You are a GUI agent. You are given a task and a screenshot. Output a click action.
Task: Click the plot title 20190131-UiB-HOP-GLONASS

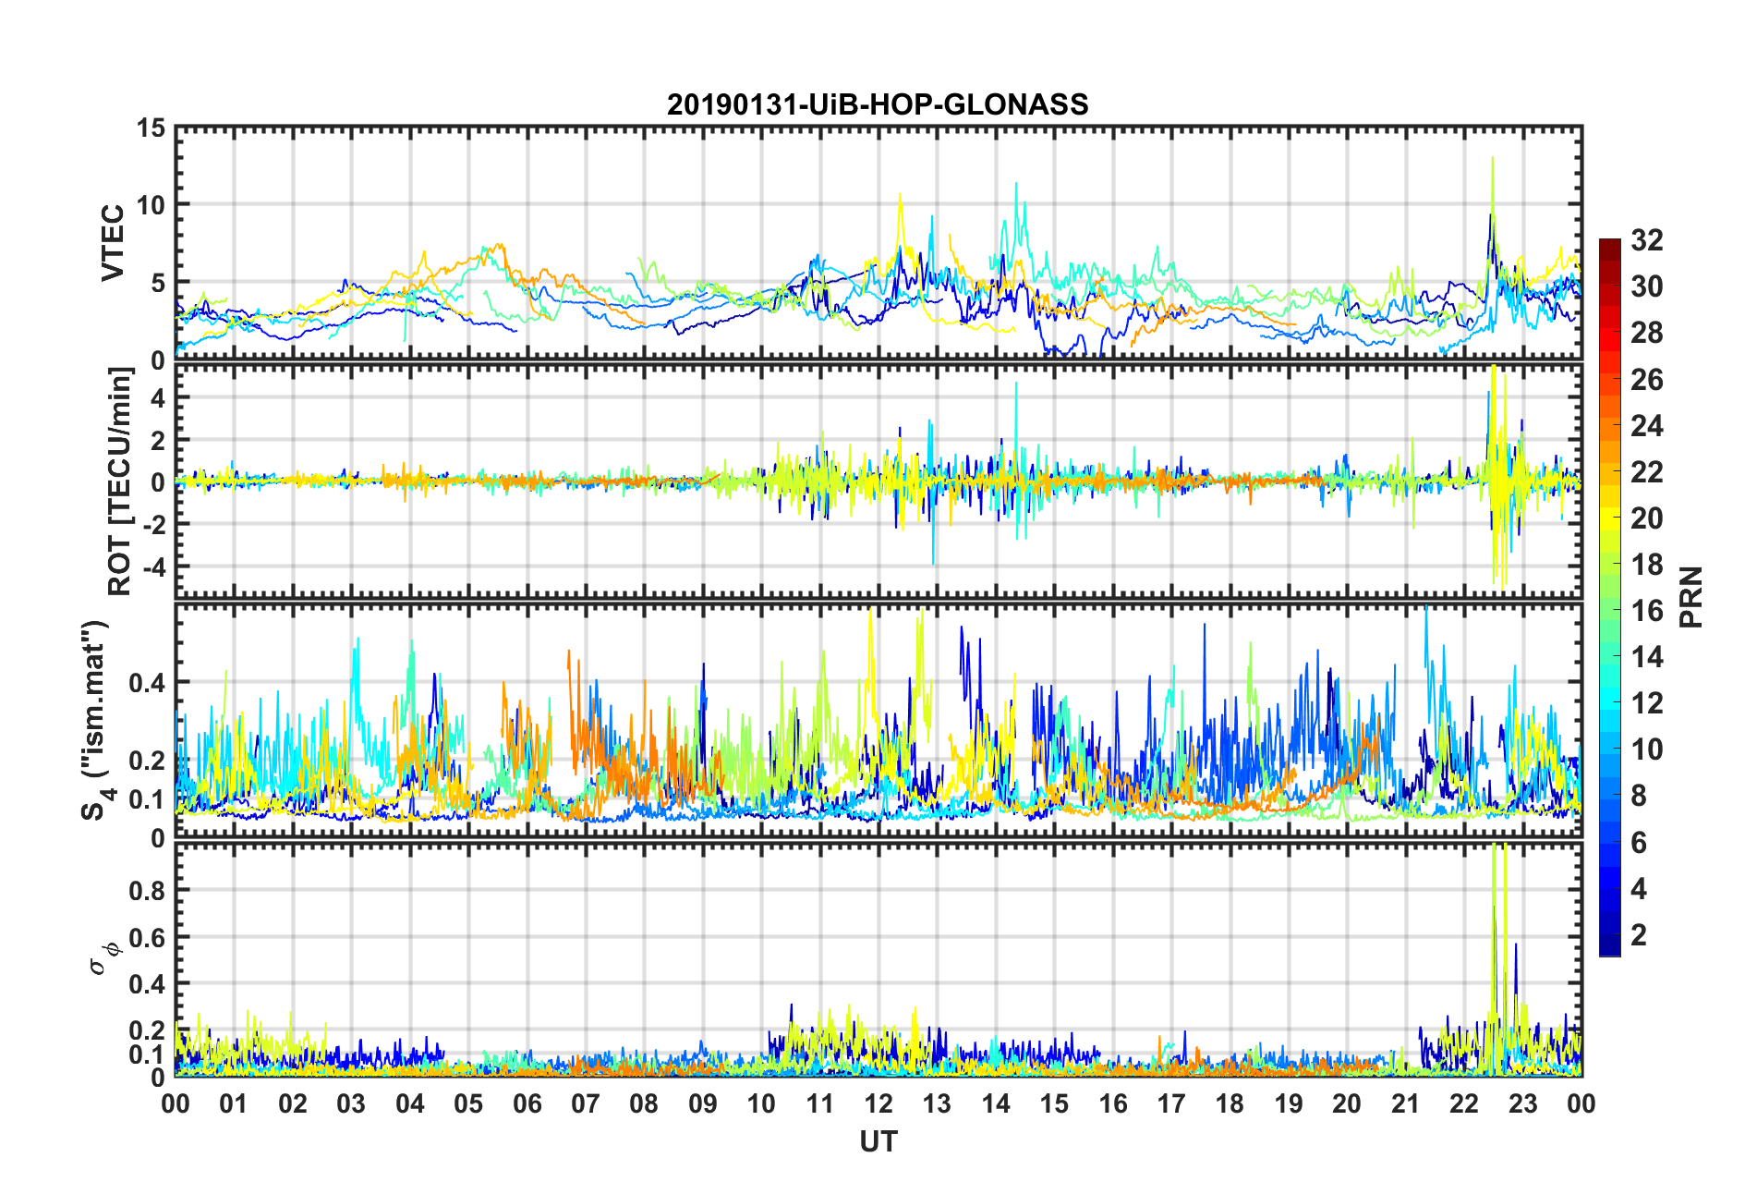pos(878,104)
